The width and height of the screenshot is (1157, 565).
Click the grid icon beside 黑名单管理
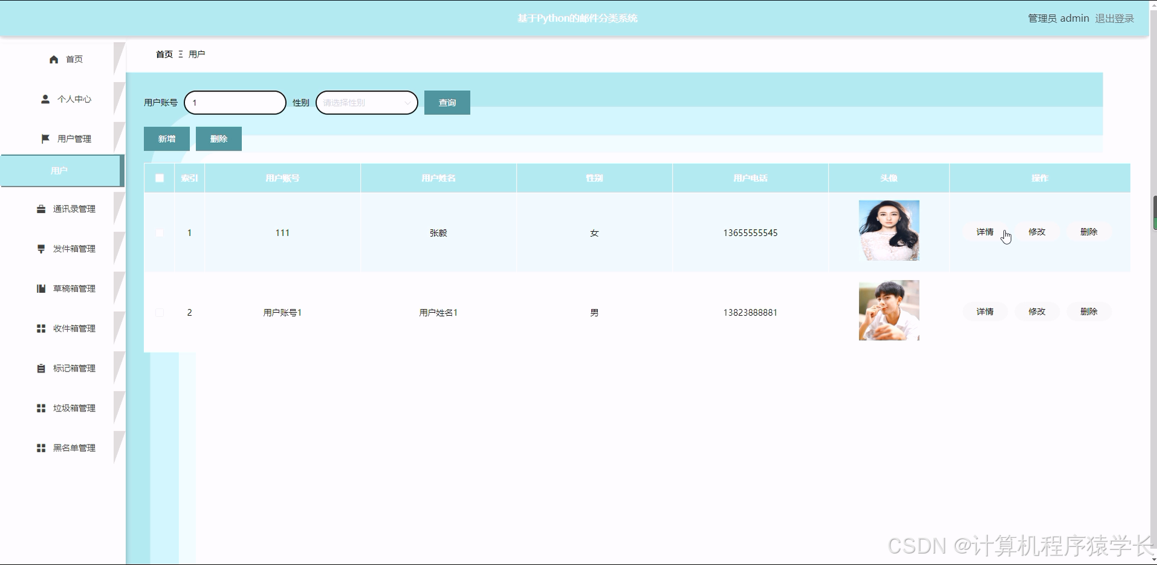pyautogui.click(x=41, y=448)
